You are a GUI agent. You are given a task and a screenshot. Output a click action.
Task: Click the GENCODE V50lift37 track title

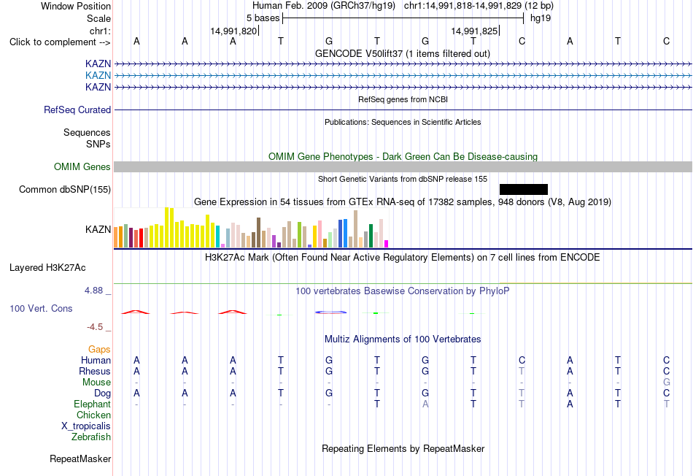tap(402, 53)
